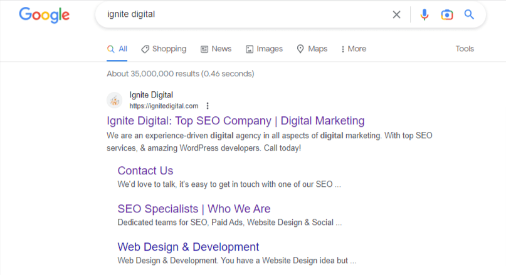Switch to the News tab
Viewport: 506px width, 275px height.
pyautogui.click(x=216, y=49)
